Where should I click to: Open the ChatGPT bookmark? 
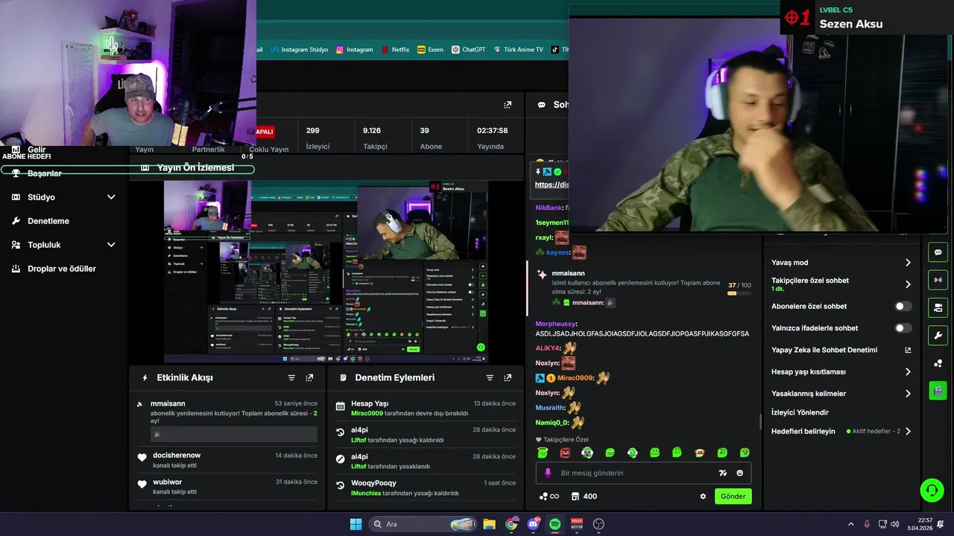pyautogui.click(x=467, y=50)
